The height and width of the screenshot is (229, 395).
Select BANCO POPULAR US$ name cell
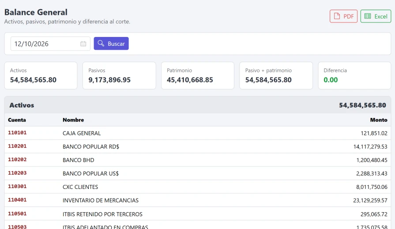click(90, 174)
